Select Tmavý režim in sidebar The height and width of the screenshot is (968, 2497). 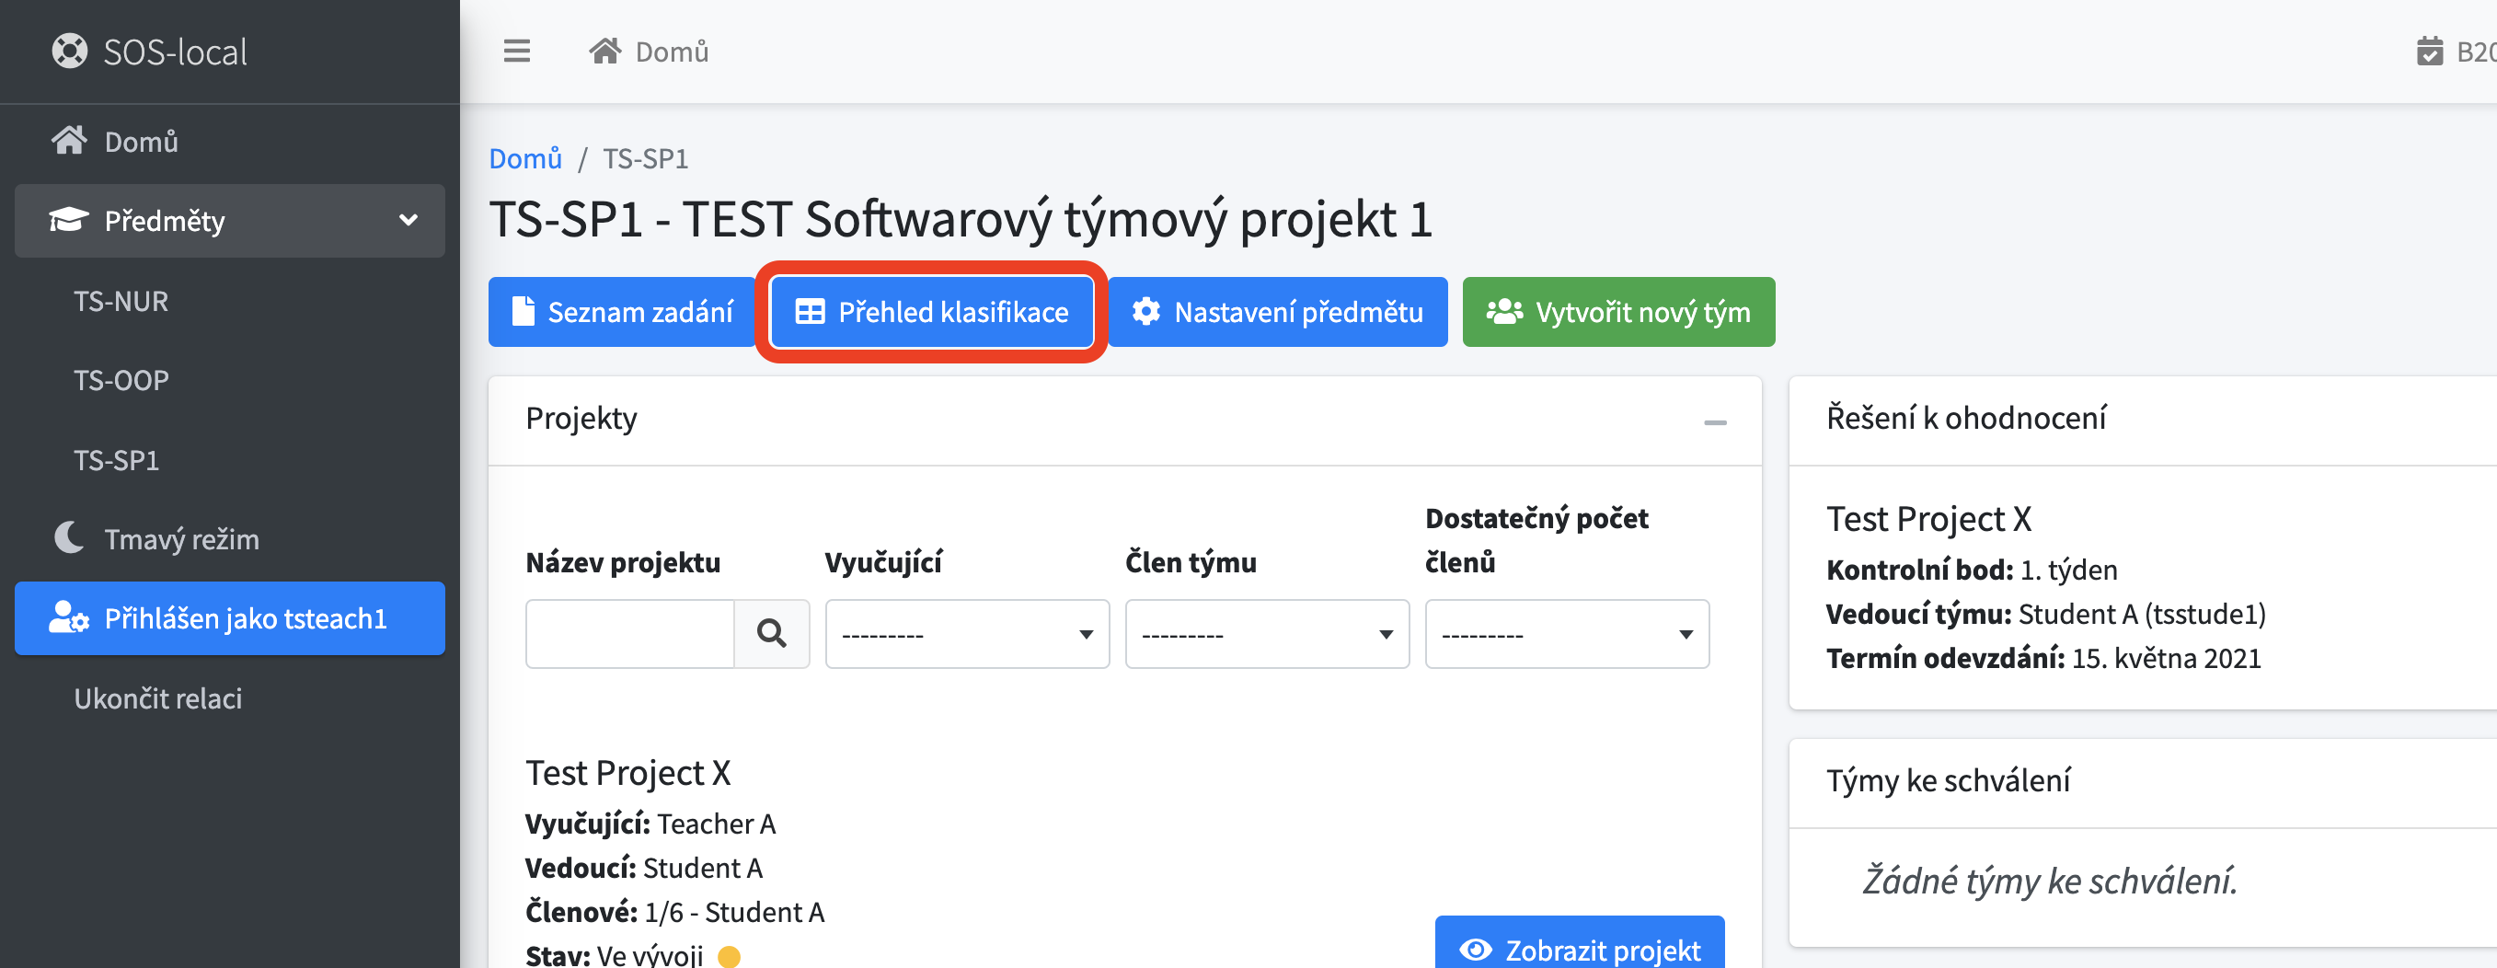tap(230, 538)
